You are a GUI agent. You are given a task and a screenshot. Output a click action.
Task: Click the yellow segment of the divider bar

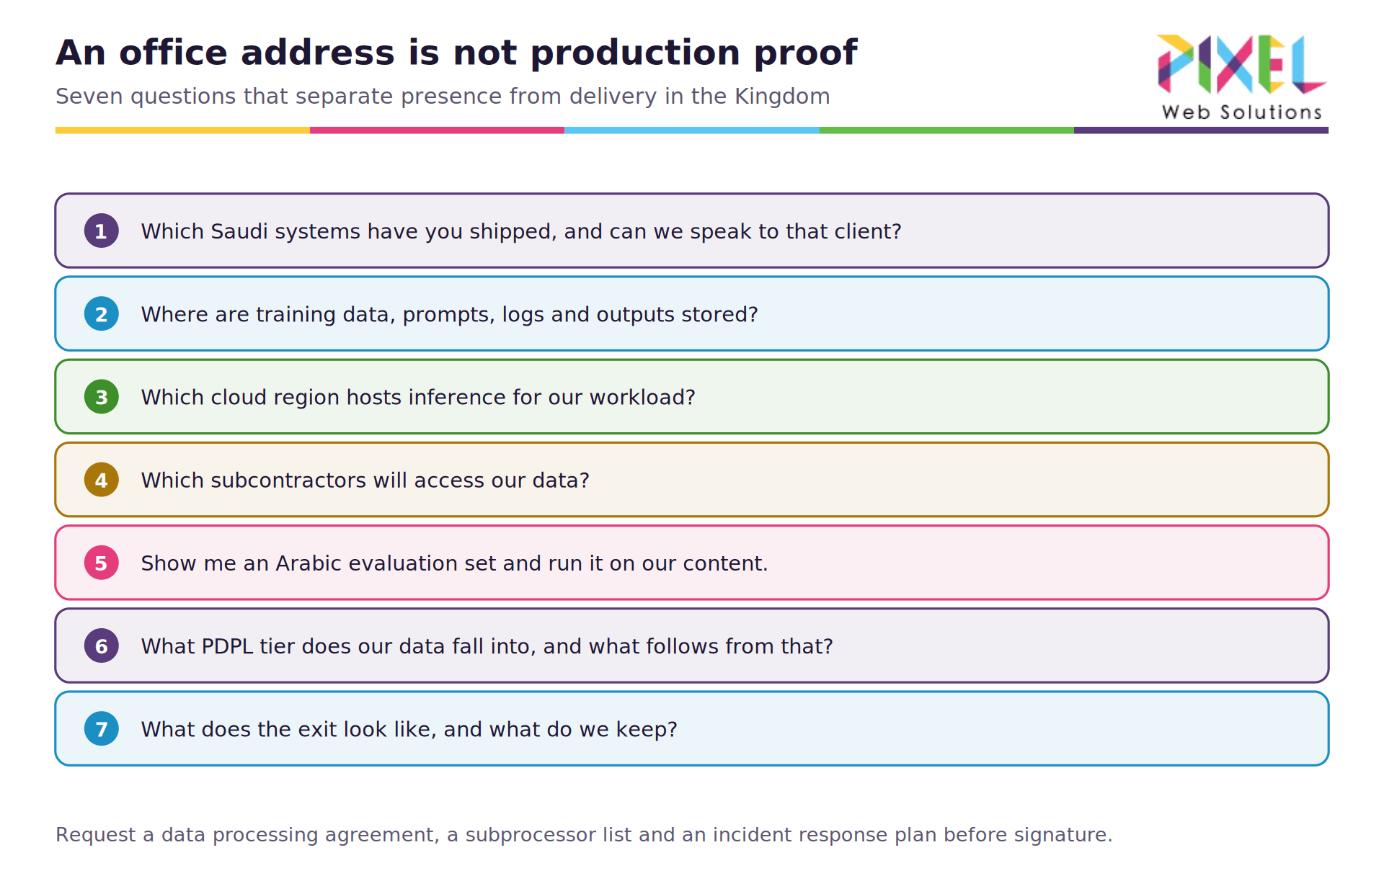(x=182, y=130)
